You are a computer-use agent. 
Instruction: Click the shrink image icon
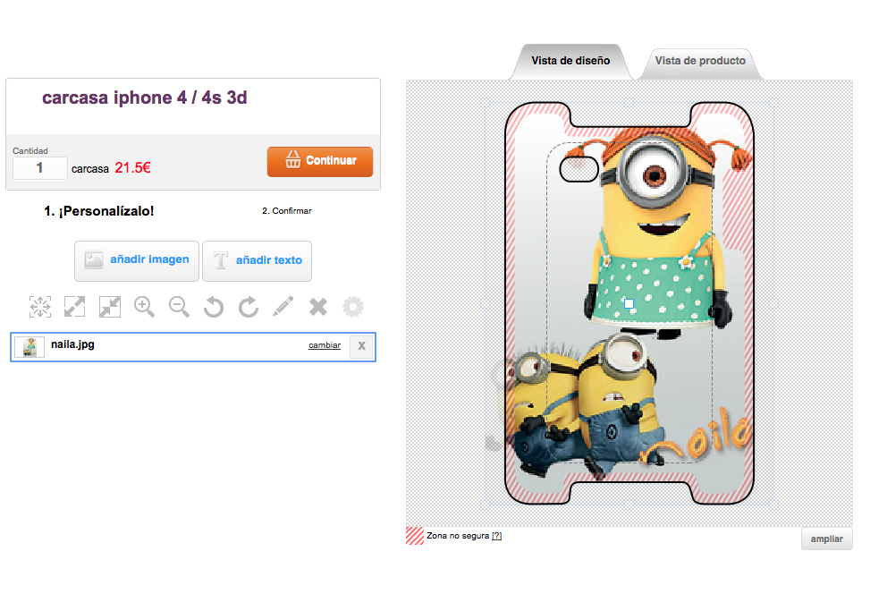coord(109,307)
